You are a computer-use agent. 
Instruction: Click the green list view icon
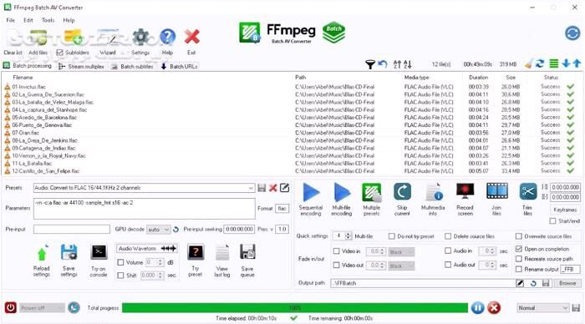554,63
